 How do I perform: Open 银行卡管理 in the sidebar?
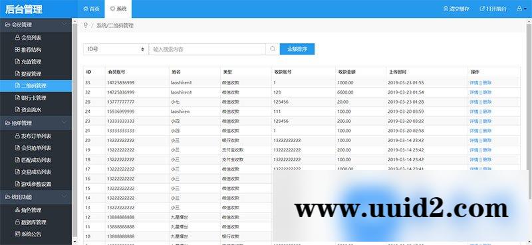pos(31,98)
